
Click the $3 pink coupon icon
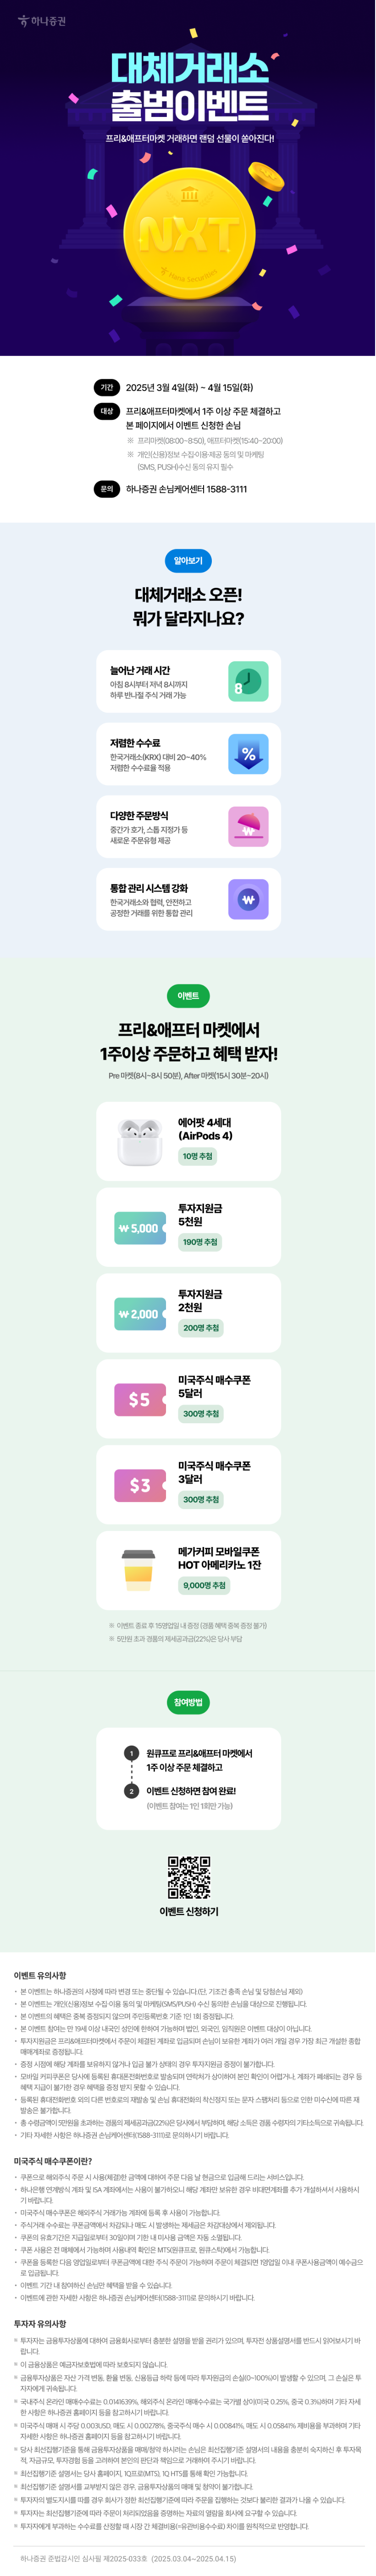click(139, 1485)
